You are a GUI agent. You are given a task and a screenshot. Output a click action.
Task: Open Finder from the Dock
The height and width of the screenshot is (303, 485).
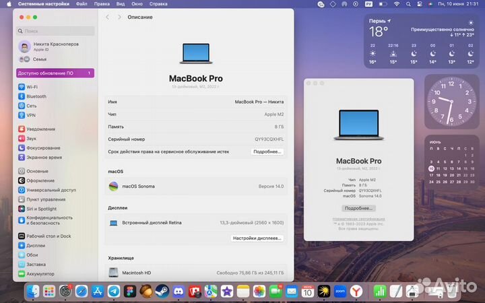[x=33, y=292]
